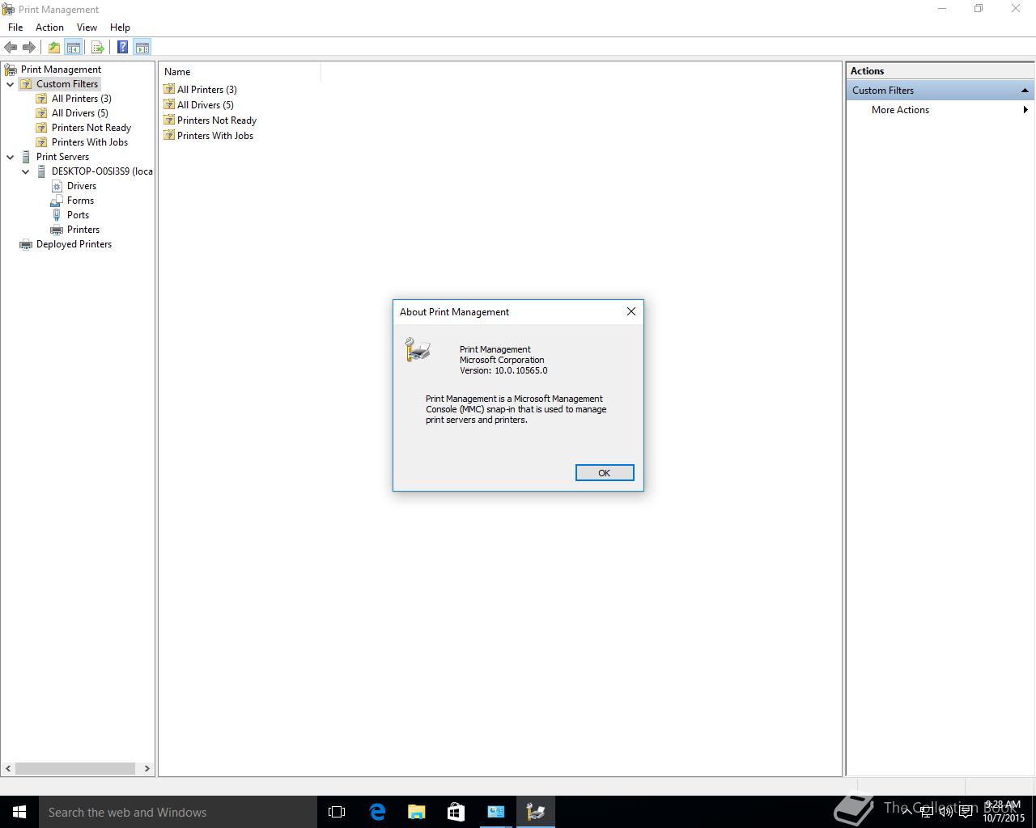Viewport: 1036px width, 828px height.
Task: Click the tree scrollbar left arrow
Action: click(x=9, y=768)
